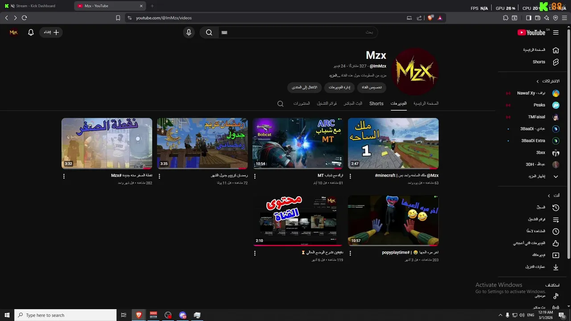
Task: Open the ملك الساحه 1 video thumbnail
Action: (x=393, y=144)
